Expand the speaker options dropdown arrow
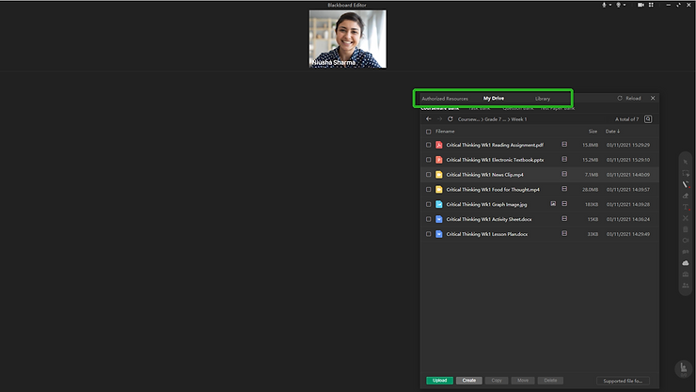Screen dimensions: 696x392 pyautogui.click(x=626, y=5)
